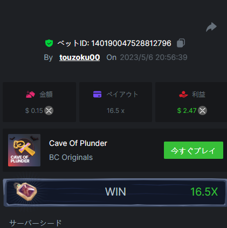227x228 pixels.
Task: Click the purple payout card icon
Action: [97, 94]
